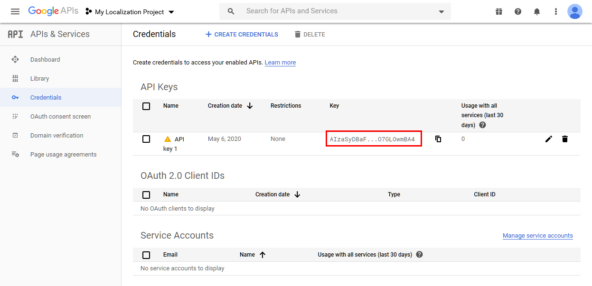Click the CREATE CREDENTIALS button
Screen dimensions: 592x286
pyautogui.click(x=242, y=34)
